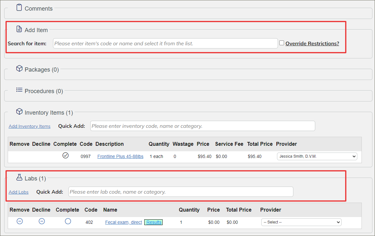Click the Comments clipboard icon
Viewport: 375px width, 236px height.
tap(19, 7)
